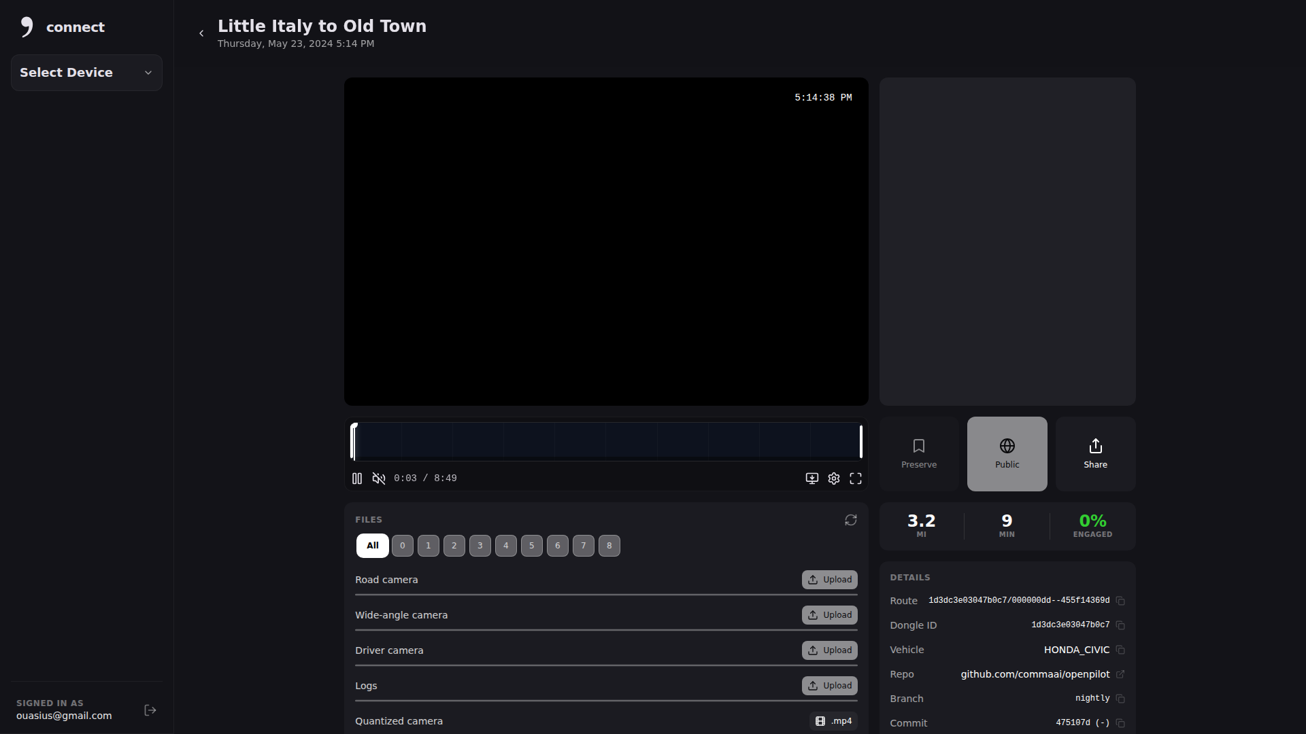Screen dimensions: 1306x734
Task: Sign out using the logout icon
Action: [150, 710]
